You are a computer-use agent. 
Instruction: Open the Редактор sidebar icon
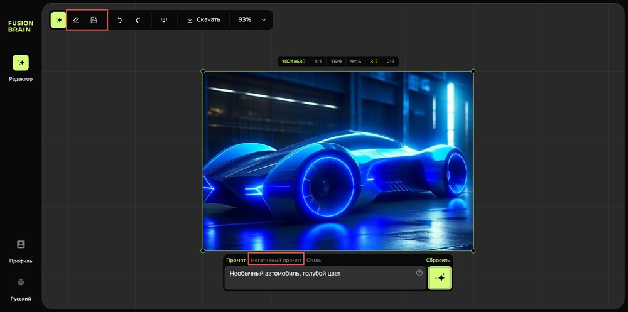click(x=21, y=63)
